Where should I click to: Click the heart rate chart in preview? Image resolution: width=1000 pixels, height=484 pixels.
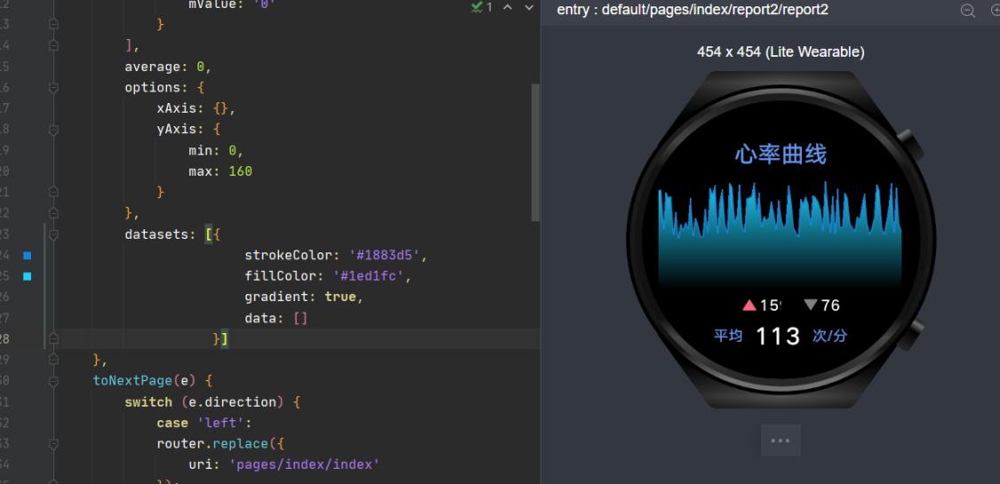pos(780,235)
